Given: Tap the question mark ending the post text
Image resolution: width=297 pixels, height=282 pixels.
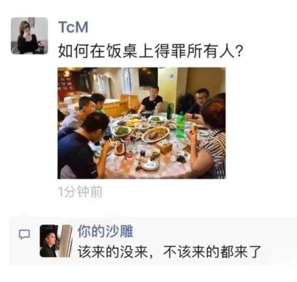Looking at the screenshot, I should 239,51.
